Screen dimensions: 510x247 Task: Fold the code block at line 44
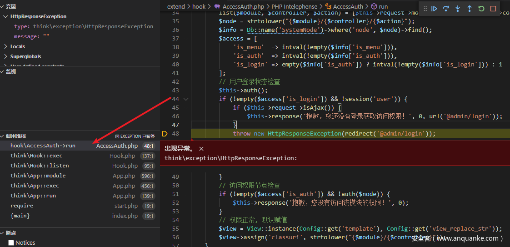point(186,99)
